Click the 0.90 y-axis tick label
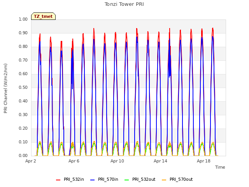The width and height of the screenshot is (249, 187). point(23,33)
